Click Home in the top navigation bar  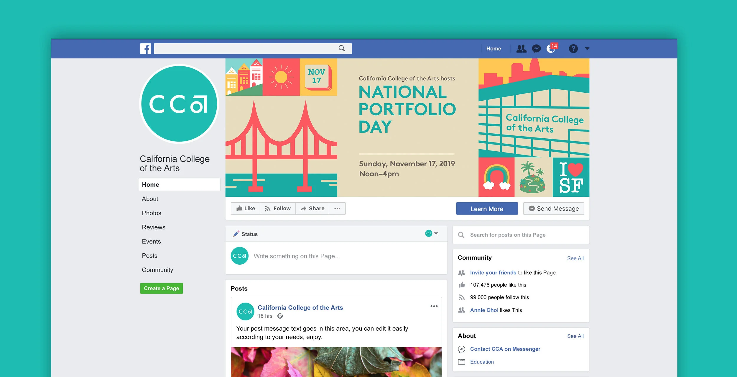(x=493, y=49)
